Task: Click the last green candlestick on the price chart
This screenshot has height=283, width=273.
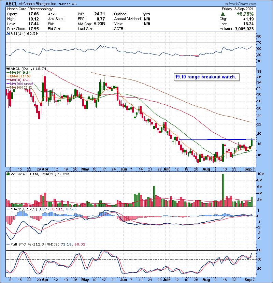Action: (x=252, y=143)
